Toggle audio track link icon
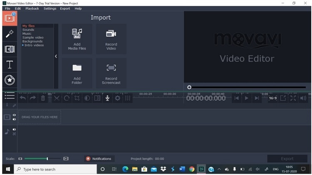This screenshot has height=175, width=312. point(14,134)
